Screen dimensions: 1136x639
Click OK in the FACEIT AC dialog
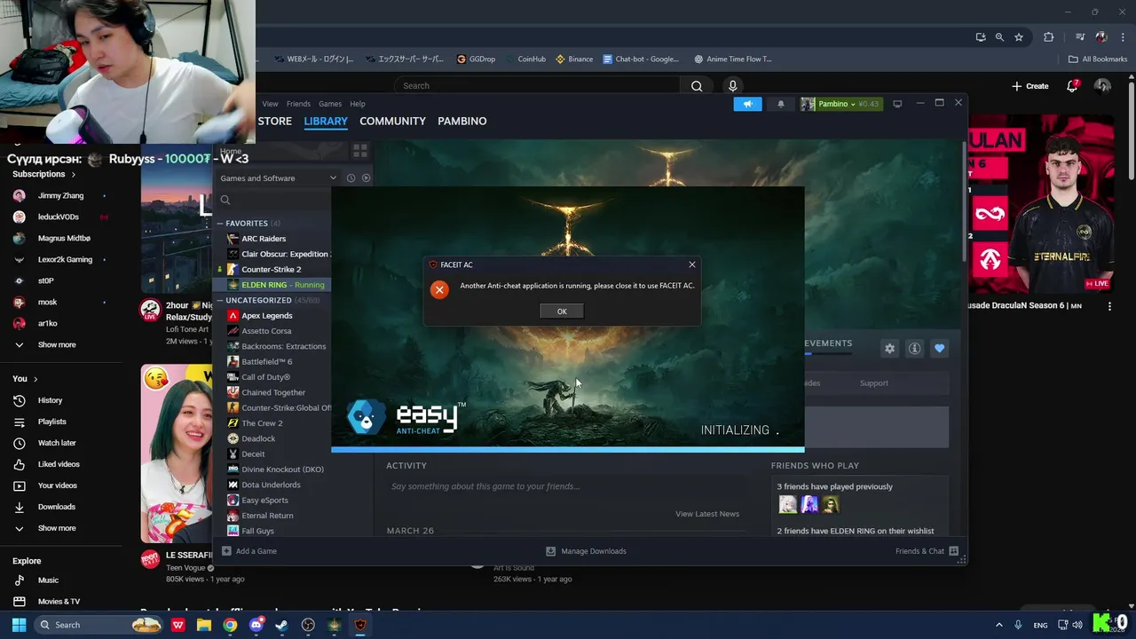point(562,312)
